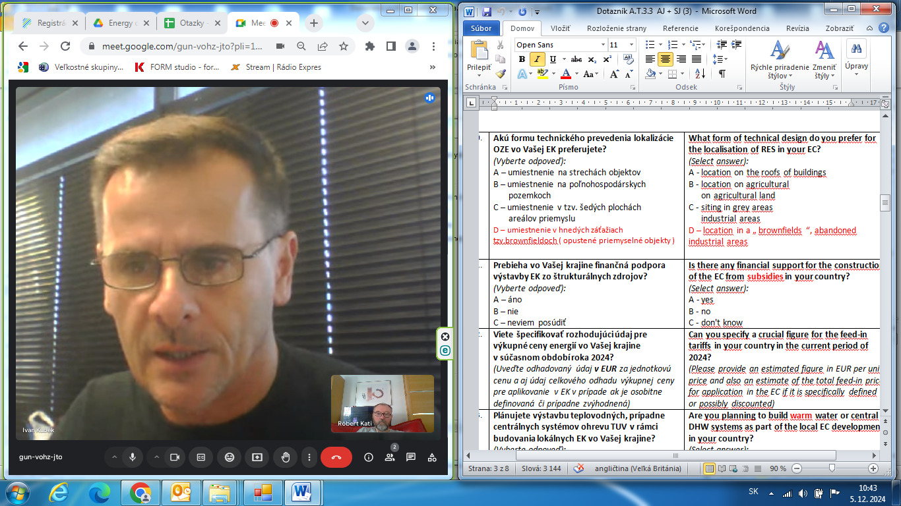Apply bold formatting in Word
This screenshot has height=506, width=901.
click(522, 60)
